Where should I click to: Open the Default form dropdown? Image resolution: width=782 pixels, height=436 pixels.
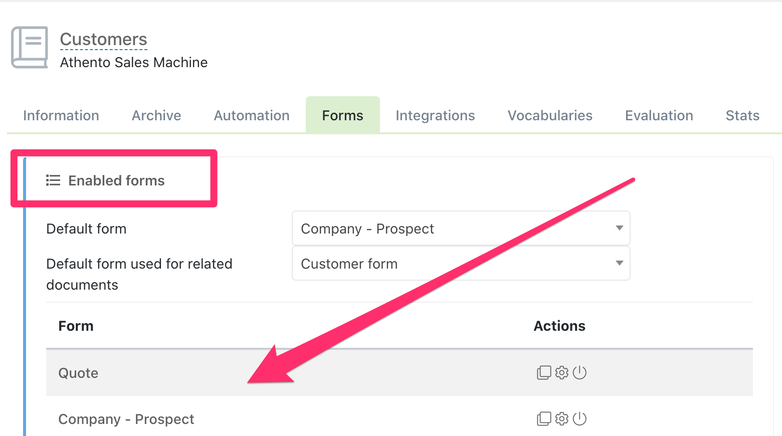click(x=461, y=229)
